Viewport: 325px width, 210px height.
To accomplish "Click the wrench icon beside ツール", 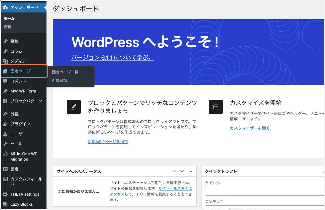I will click(x=5, y=144).
